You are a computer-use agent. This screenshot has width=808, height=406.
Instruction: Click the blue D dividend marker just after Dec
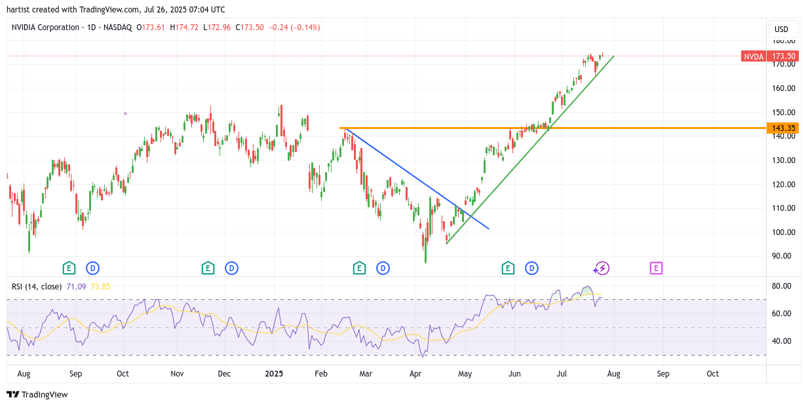pos(231,268)
